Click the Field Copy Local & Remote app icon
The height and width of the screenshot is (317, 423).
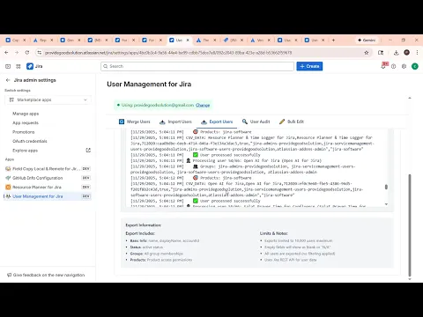(8, 169)
